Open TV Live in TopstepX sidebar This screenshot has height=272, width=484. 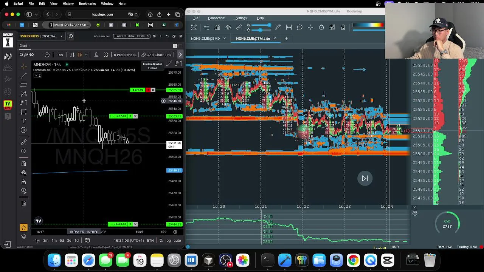(8, 105)
